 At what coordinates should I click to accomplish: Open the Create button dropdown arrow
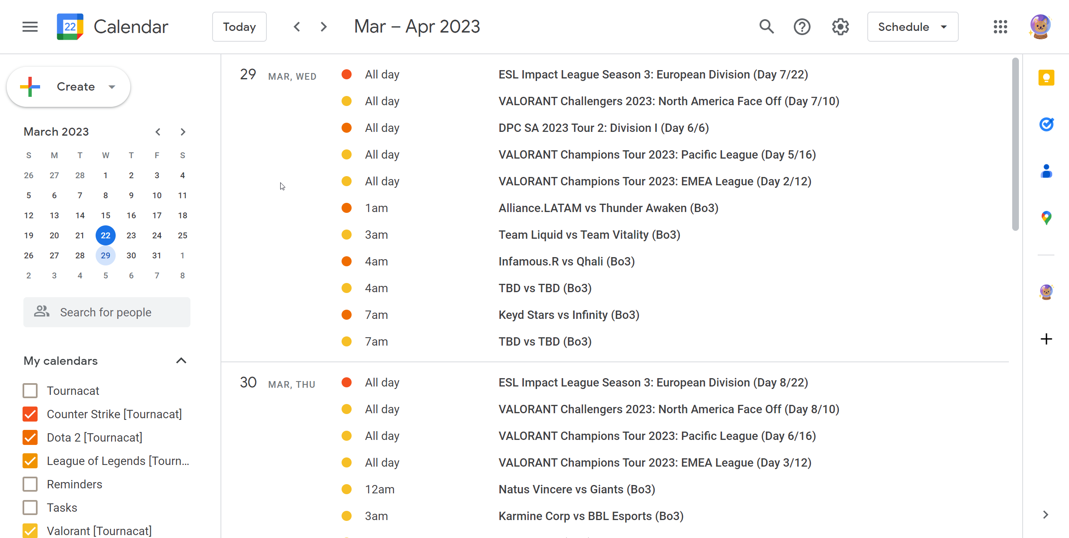111,87
